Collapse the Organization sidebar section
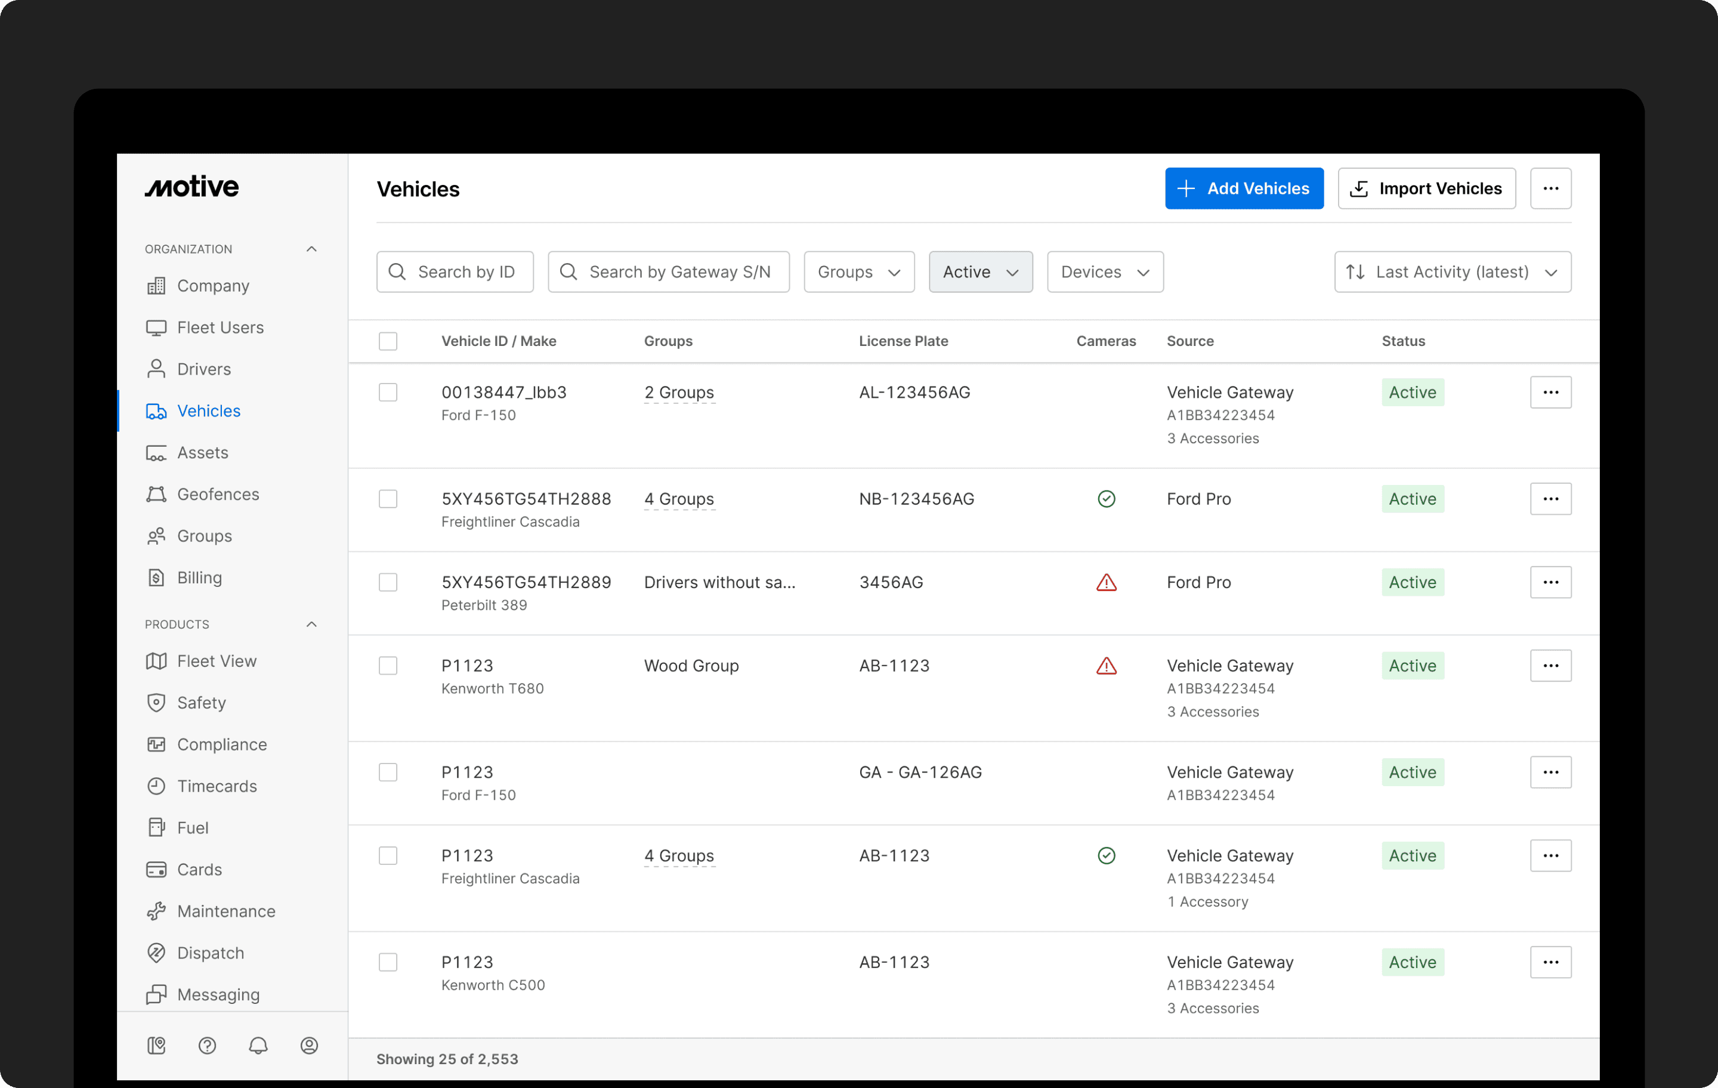Viewport: 1718px width, 1088px height. coord(311,249)
